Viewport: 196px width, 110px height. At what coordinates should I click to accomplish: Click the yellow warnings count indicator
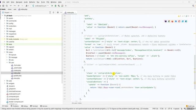pyautogui.click(x=179, y=16)
